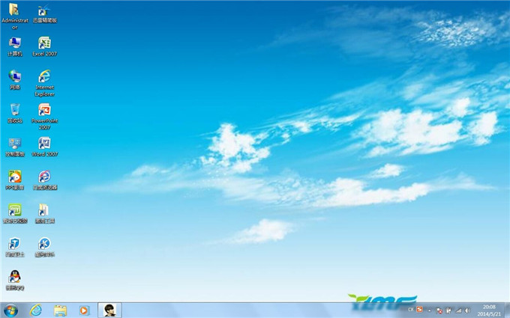Click the CH input language indicator
This screenshot has height=318, width=510.
pos(411,310)
